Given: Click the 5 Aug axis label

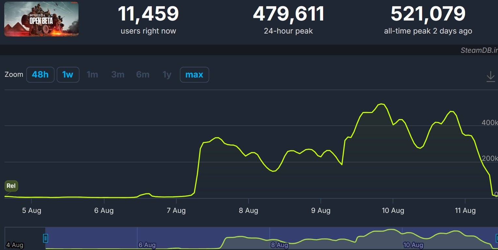Looking at the screenshot, I should [32, 211].
